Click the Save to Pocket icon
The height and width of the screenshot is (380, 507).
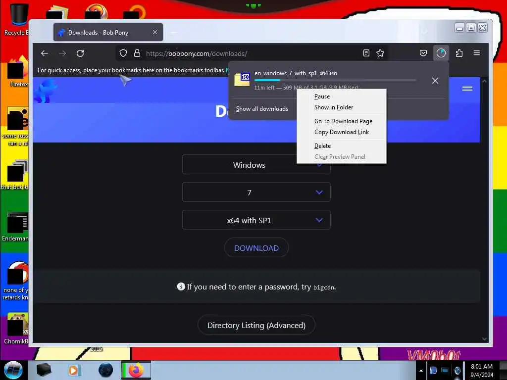coord(423,53)
